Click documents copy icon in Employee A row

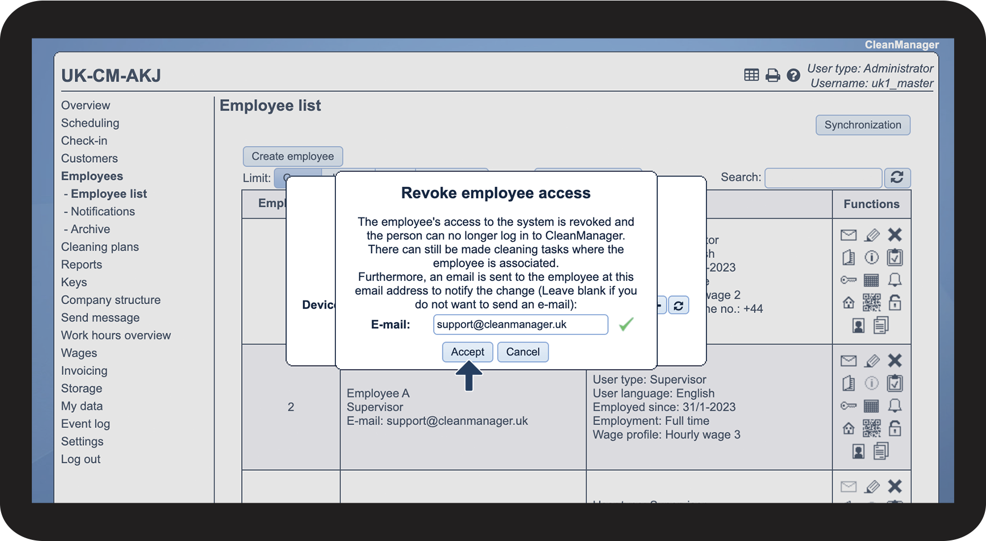click(x=881, y=451)
